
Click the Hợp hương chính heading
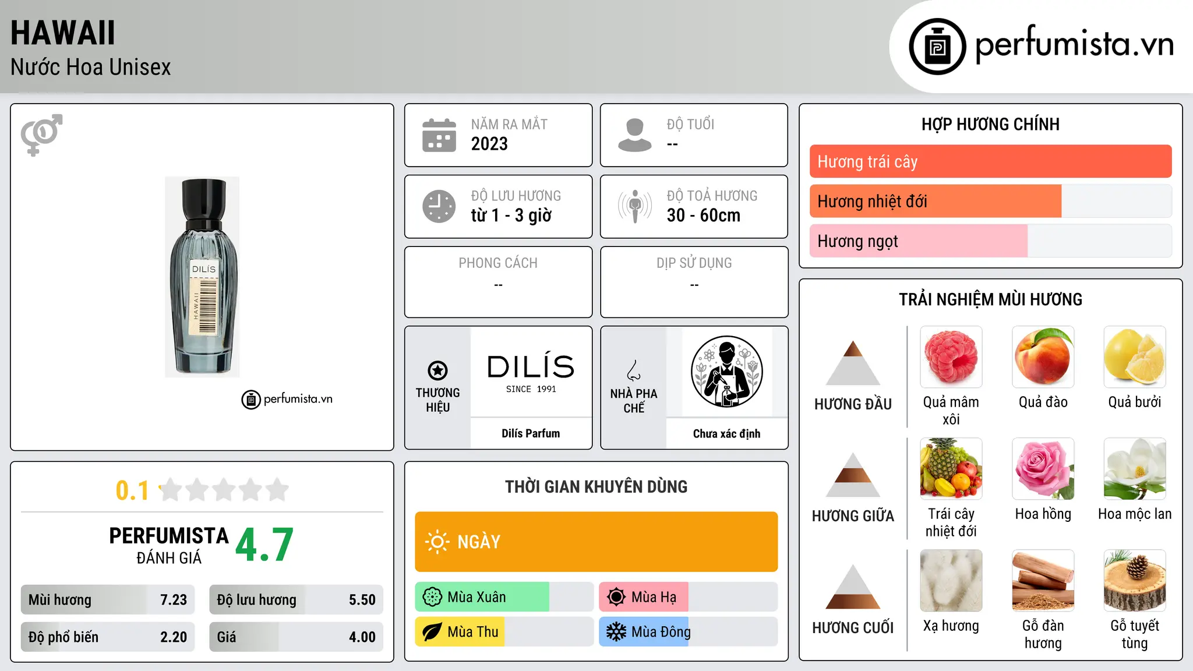tap(990, 124)
